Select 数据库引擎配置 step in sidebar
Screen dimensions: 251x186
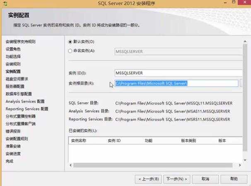(x=19, y=94)
